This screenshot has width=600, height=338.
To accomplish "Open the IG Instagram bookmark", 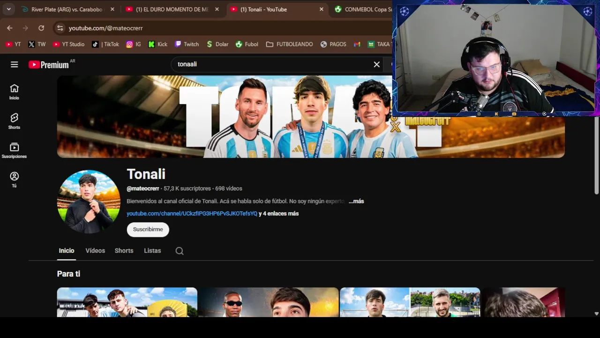I will [133, 44].
